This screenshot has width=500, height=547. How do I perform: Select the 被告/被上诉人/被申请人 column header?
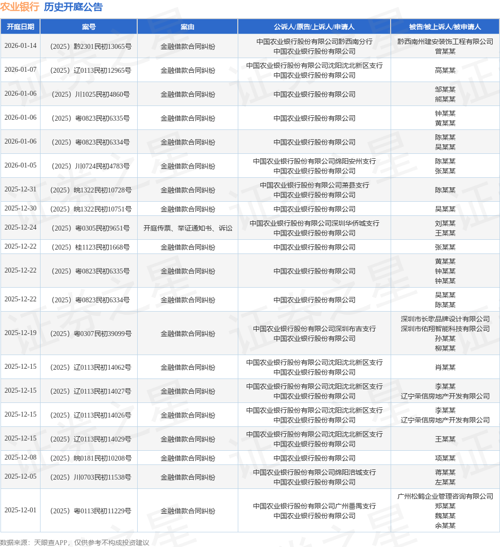[x=445, y=27]
